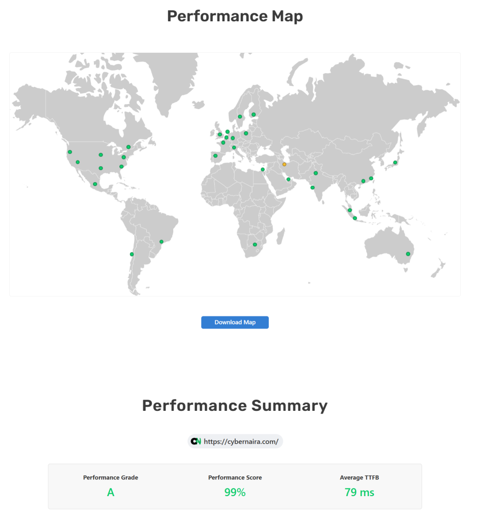Click the orange marker near Tehran
This screenshot has height=520, width=478.
(284, 164)
